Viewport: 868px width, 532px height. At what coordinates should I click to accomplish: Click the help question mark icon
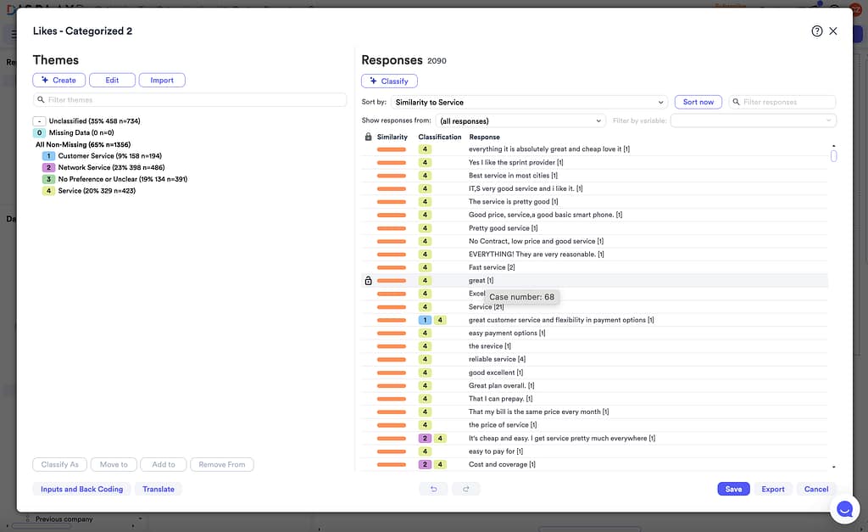click(816, 31)
